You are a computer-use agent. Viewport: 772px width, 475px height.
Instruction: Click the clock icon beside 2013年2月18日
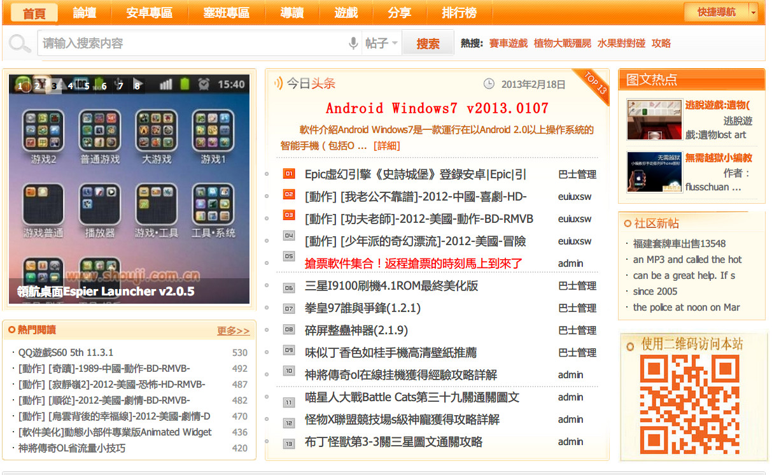[489, 83]
